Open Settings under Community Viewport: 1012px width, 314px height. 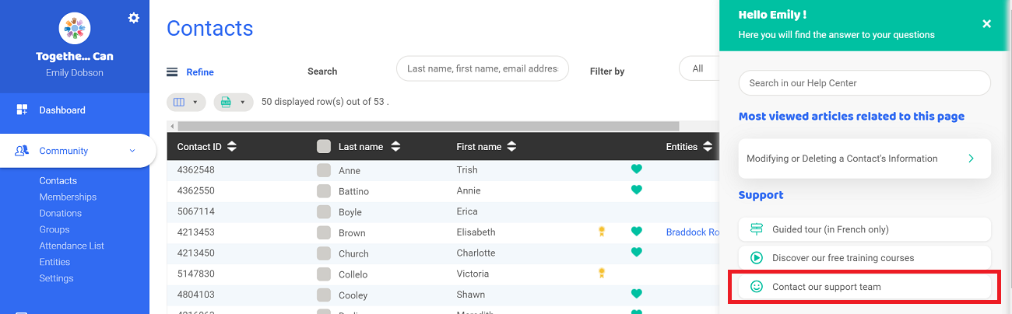click(56, 278)
